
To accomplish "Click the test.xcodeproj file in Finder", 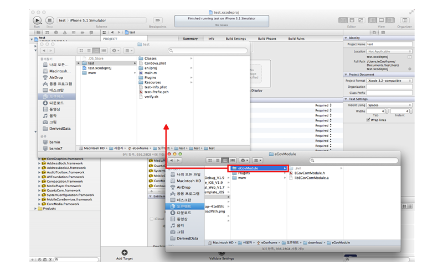I will (x=100, y=68).
